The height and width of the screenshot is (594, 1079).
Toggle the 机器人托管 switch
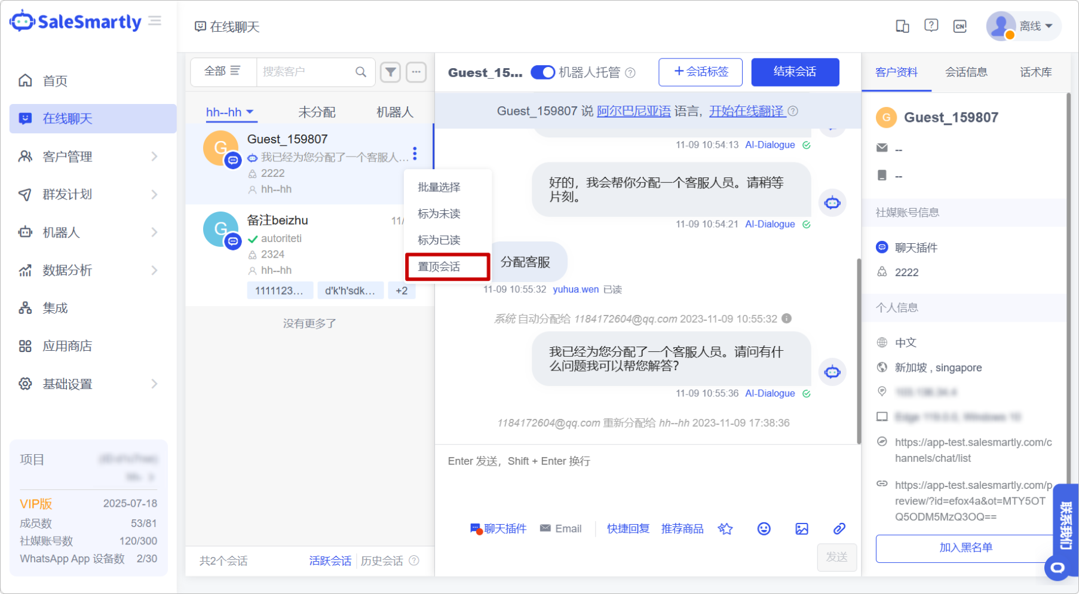click(x=542, y=72)
